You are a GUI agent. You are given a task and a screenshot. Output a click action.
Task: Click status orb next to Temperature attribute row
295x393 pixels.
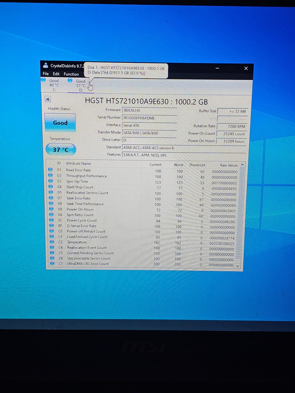52,242
